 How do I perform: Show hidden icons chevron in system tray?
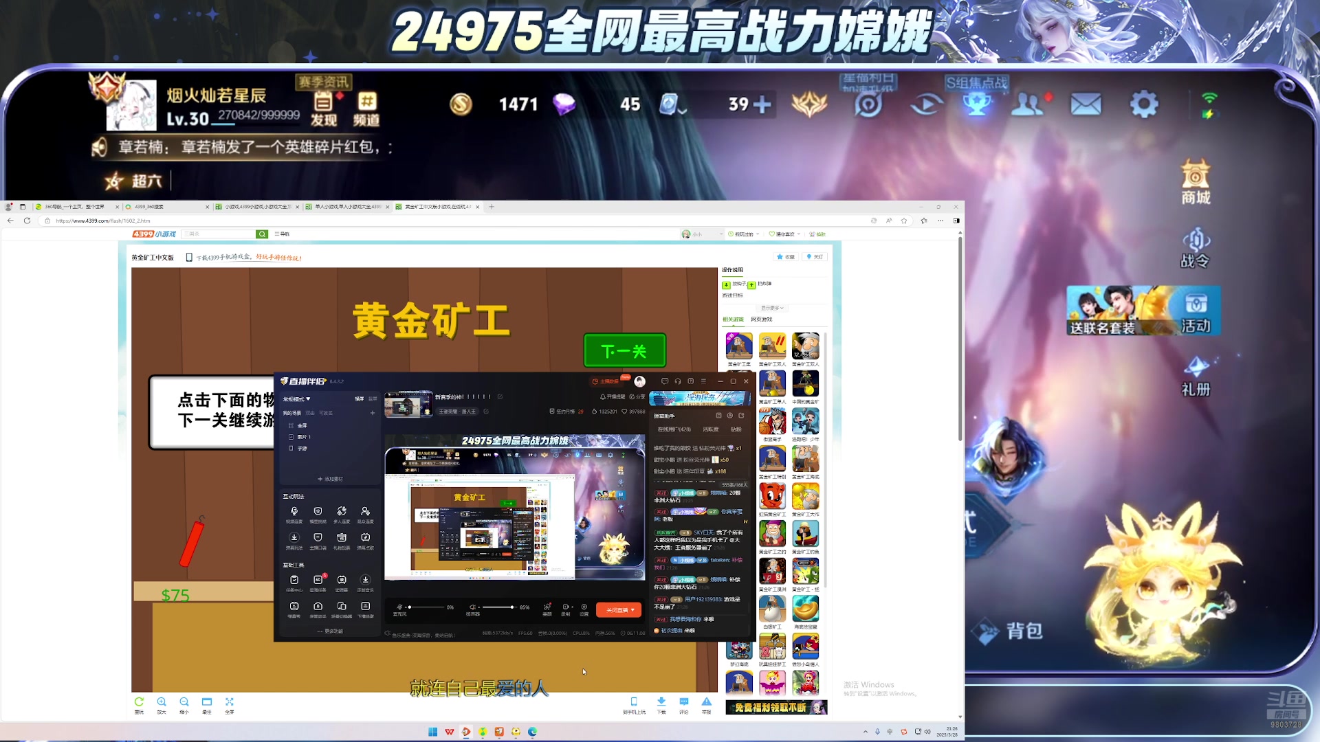(x=866, y=732)
